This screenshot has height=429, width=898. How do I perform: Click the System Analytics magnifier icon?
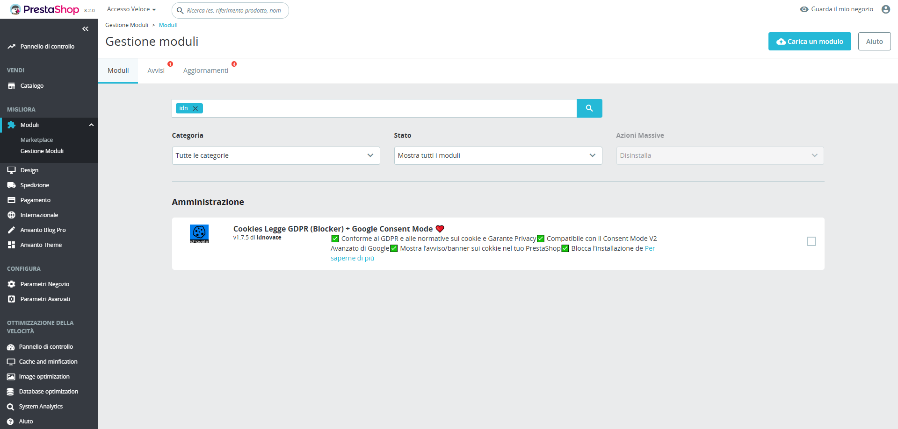[x=10, y=407]
